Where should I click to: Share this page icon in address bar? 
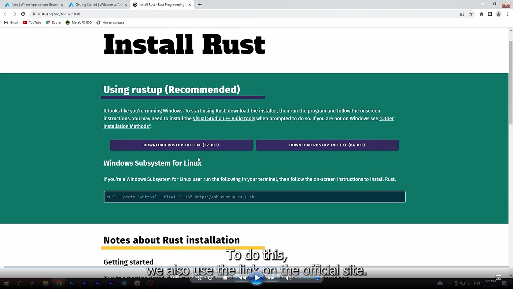pyautogui.click(x=462, y=14)
